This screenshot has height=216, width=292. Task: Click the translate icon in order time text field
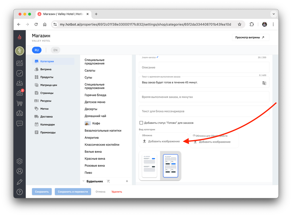tap(264, 83)
